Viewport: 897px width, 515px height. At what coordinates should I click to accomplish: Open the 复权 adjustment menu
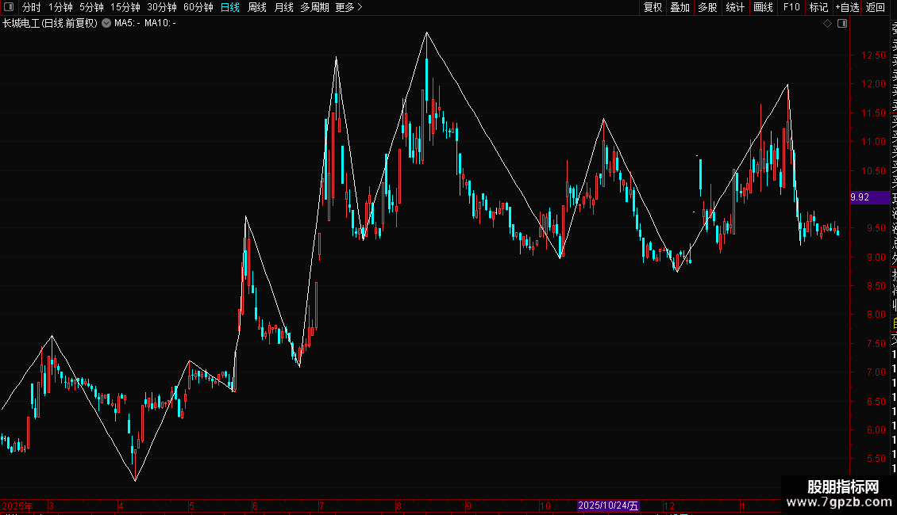pos(653,7)
